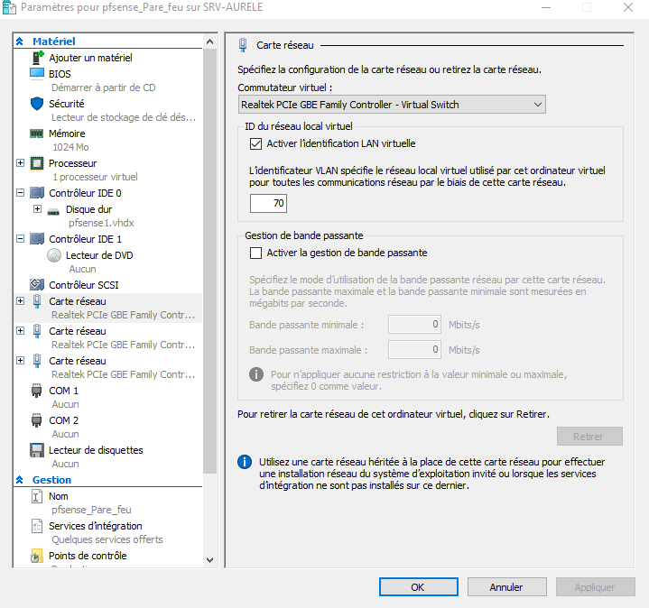The width and height of the screenshot is (649, 608).
Task: Select Ajouter un matériel icon
Action: point(37,57)
